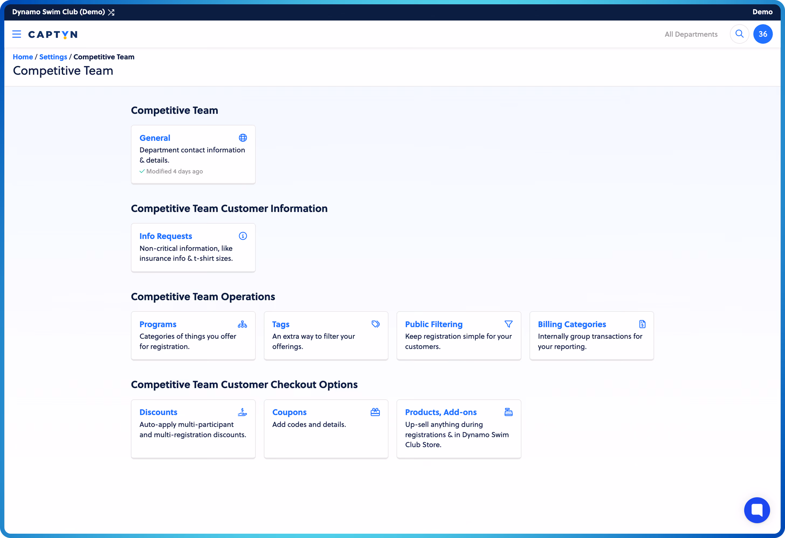
Task: Click the globe icon on General card
Action: click(x=243, y=138)
